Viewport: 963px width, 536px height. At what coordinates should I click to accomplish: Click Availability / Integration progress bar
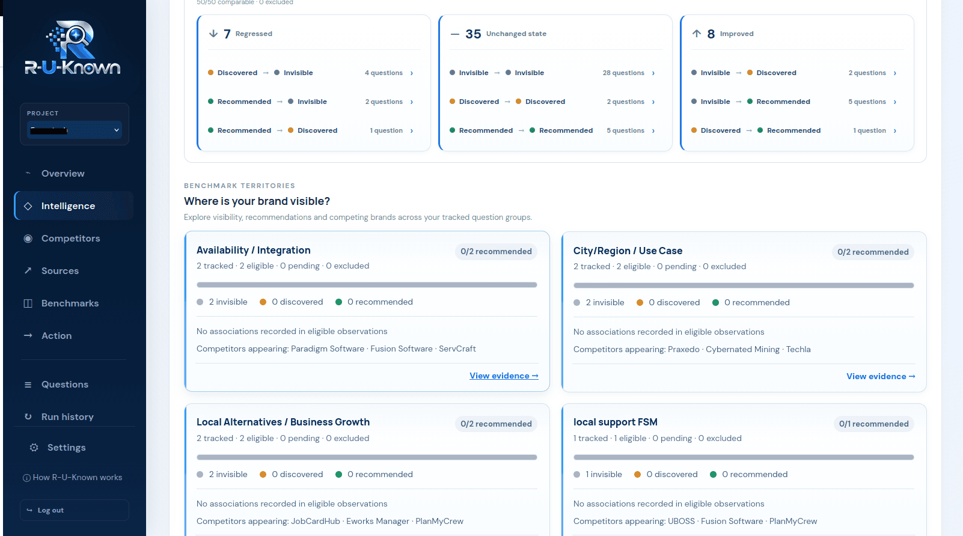tap(367, 285)
